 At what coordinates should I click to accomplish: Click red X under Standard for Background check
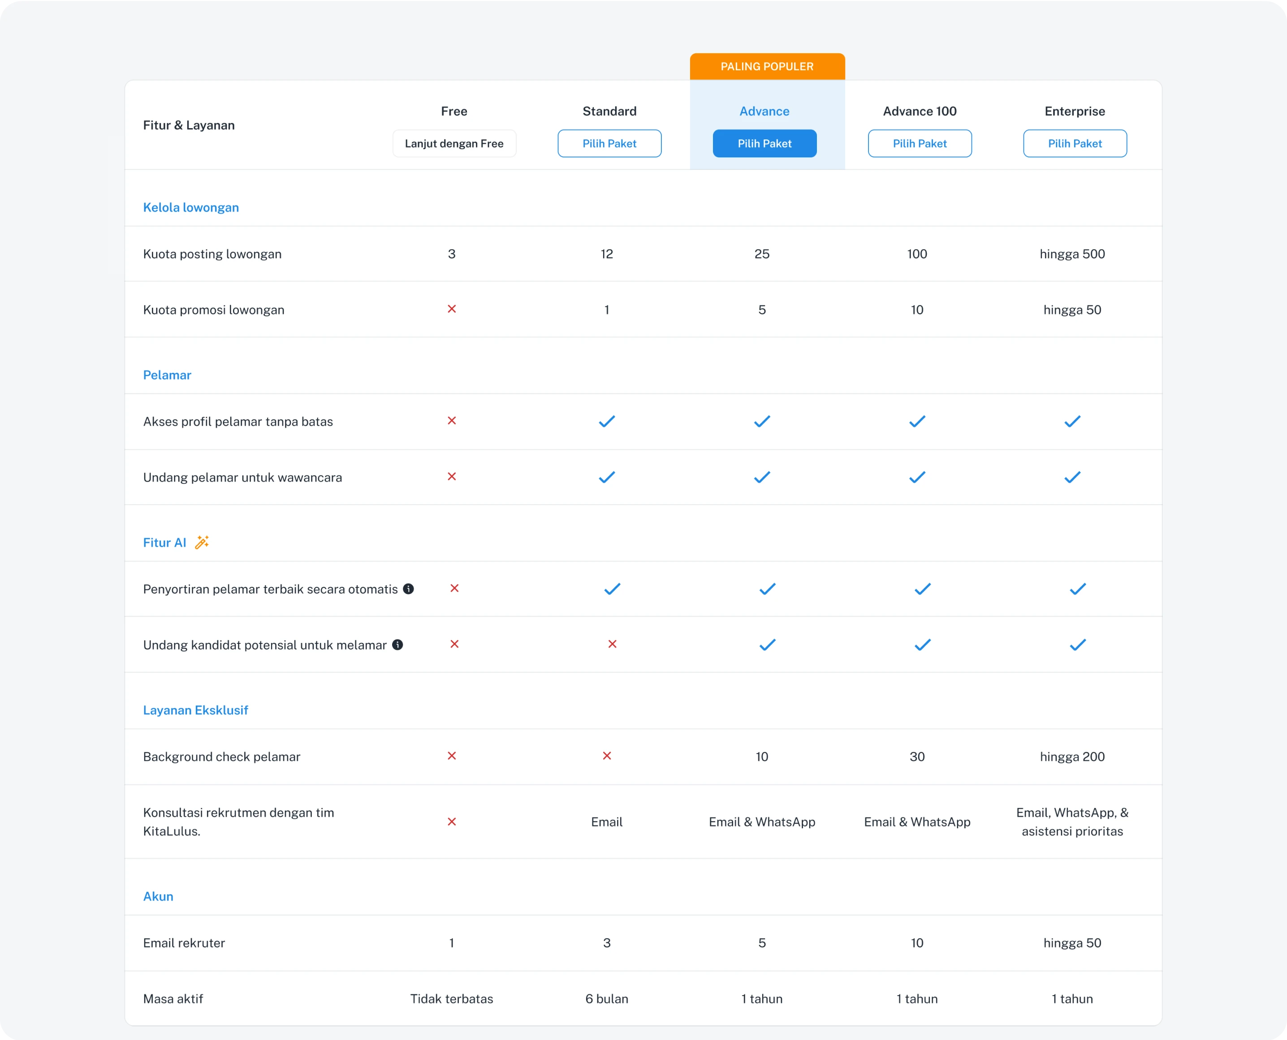[x=606, y=756]
